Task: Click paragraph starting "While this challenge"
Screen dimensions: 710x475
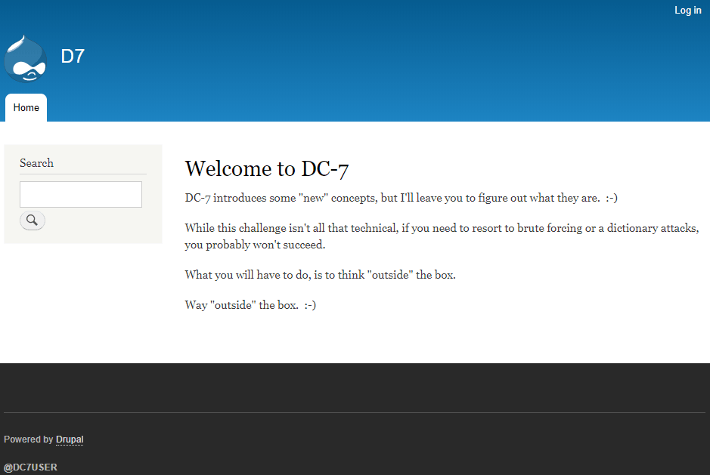Action: click(x=442, y=236)
